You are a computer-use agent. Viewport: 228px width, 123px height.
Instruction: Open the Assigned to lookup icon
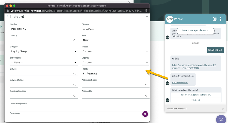click(146, 96)
